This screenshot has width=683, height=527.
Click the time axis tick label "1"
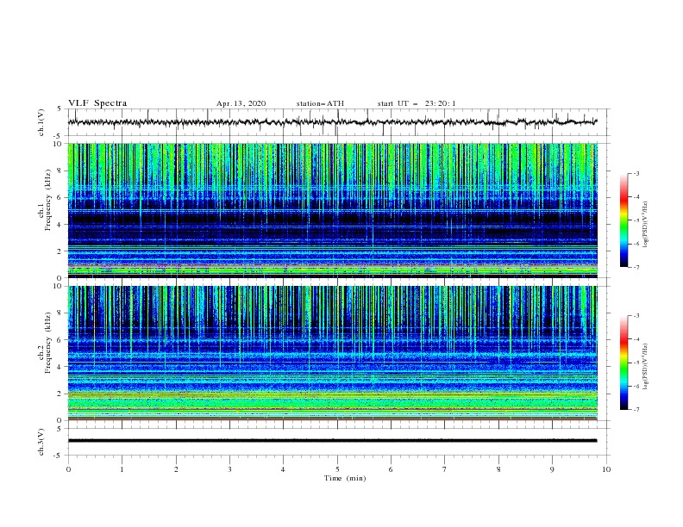click(x=122, y=469)
